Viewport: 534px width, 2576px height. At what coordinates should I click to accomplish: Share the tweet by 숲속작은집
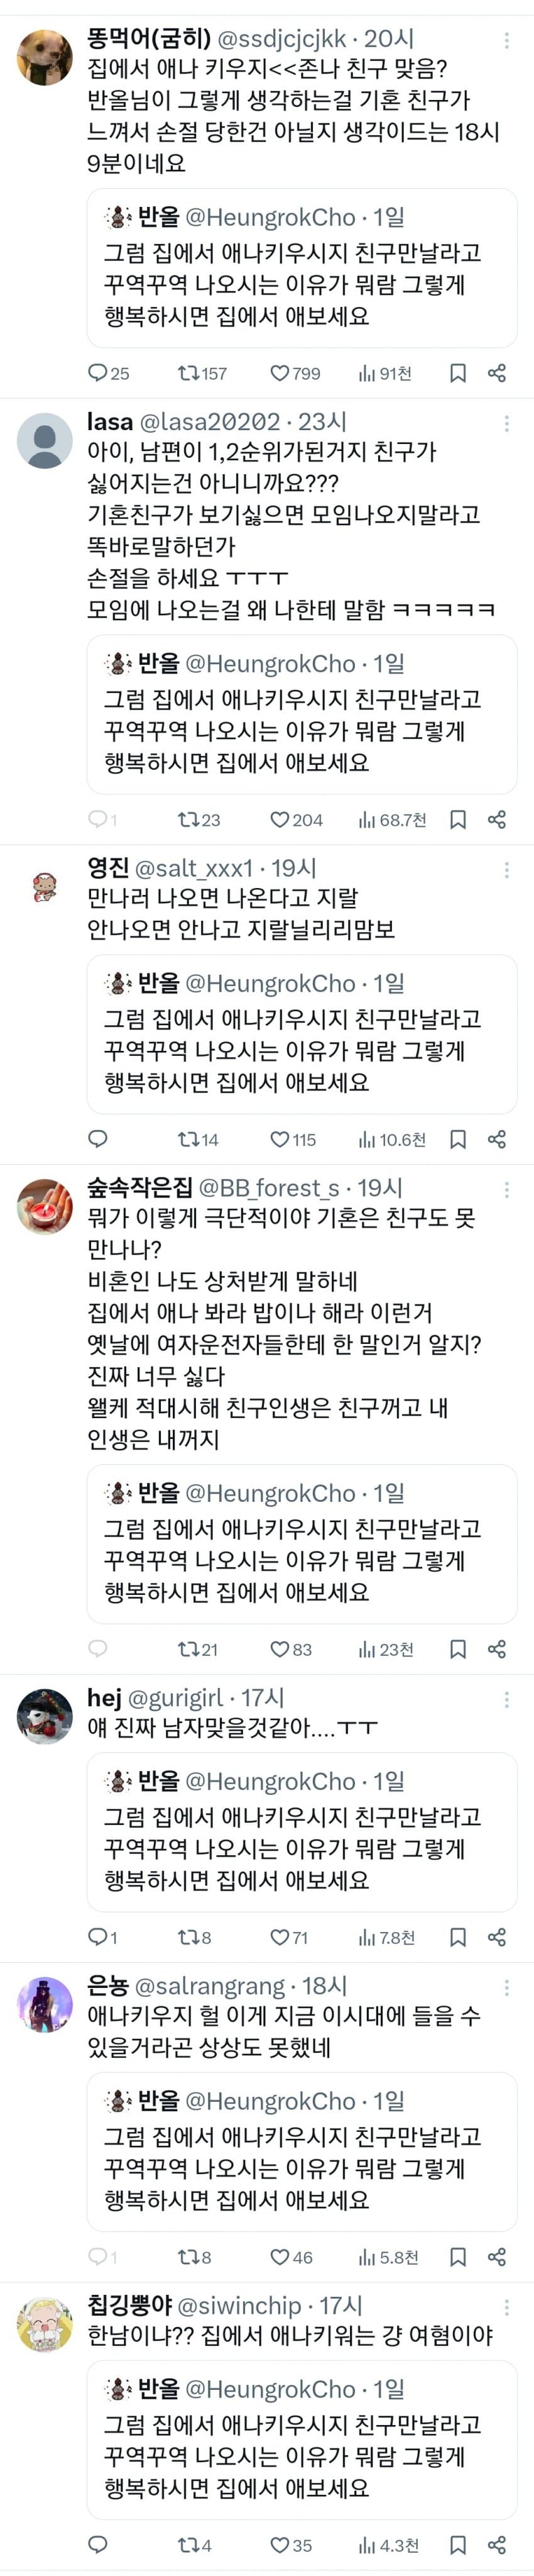497,1649
